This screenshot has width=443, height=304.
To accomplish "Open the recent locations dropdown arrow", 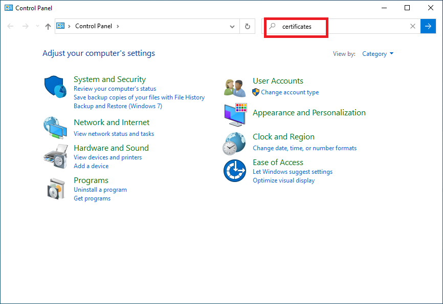I will (37, 26).
